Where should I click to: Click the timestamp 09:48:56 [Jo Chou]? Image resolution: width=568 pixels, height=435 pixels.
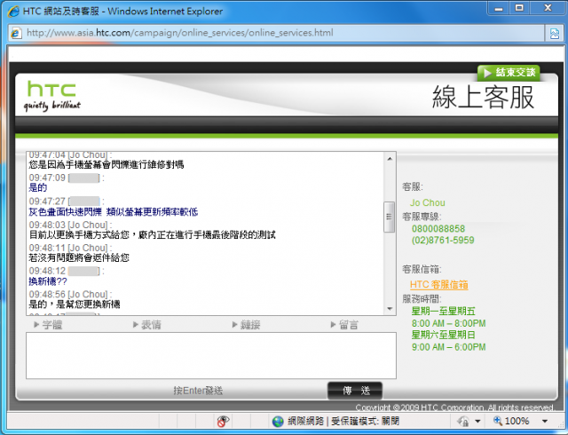click(70, 294)
